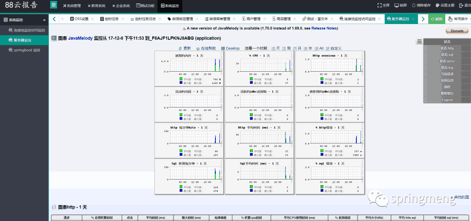The width and height of the screenshot is (471, 221).
Task: Close the 定时任务日志 tab
Action: (160, 19)
